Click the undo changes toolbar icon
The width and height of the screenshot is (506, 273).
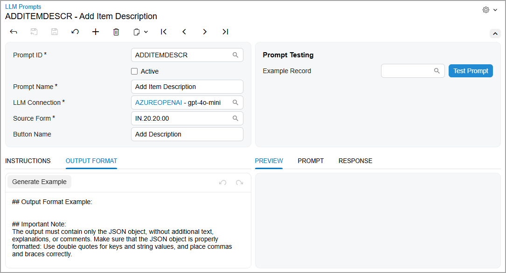(75, 32)
